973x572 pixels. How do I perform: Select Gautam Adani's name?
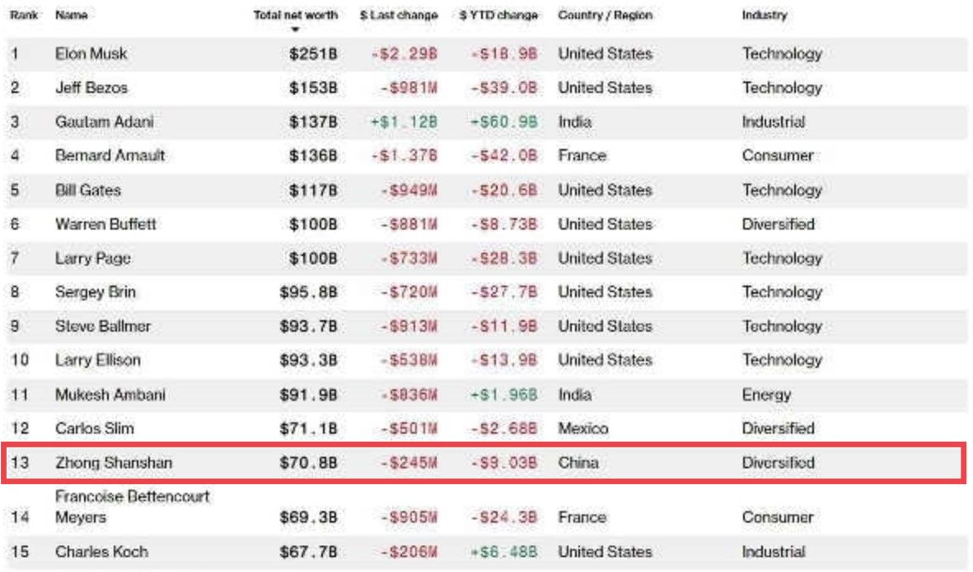tap(105, 122)
